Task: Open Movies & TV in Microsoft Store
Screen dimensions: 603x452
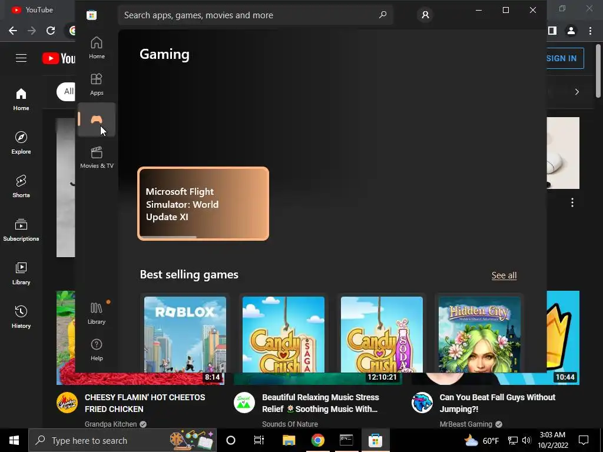Action: [97, 157]
